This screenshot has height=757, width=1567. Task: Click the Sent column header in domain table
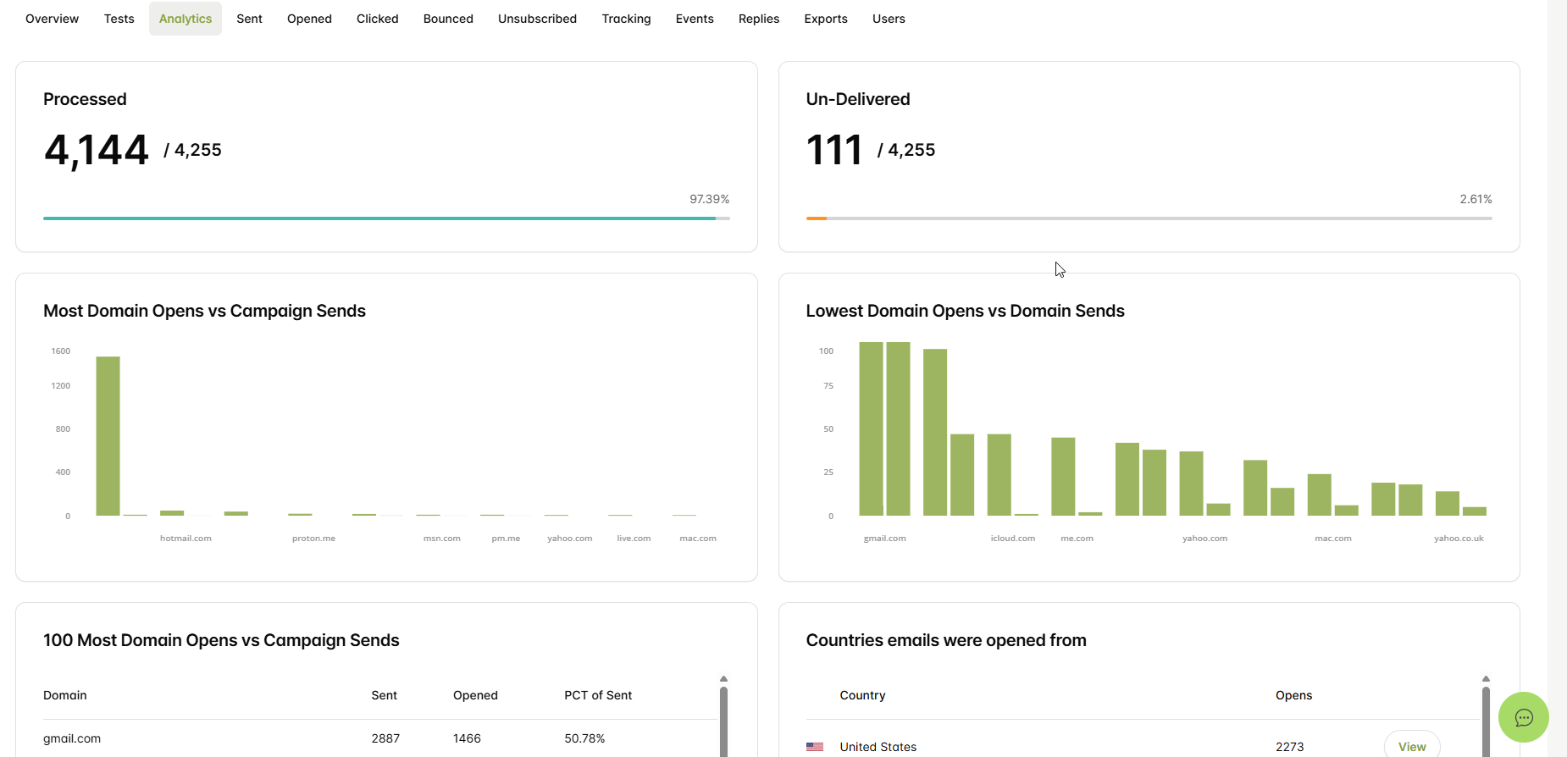(385, 695)
